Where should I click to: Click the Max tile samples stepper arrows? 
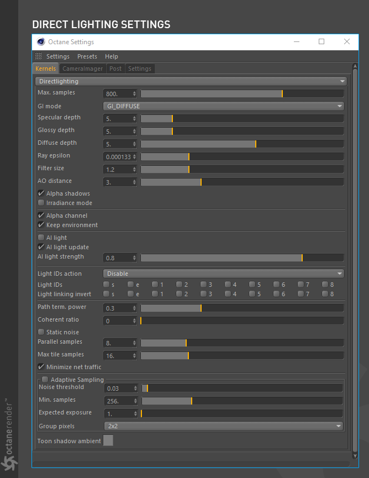point(134,356)
